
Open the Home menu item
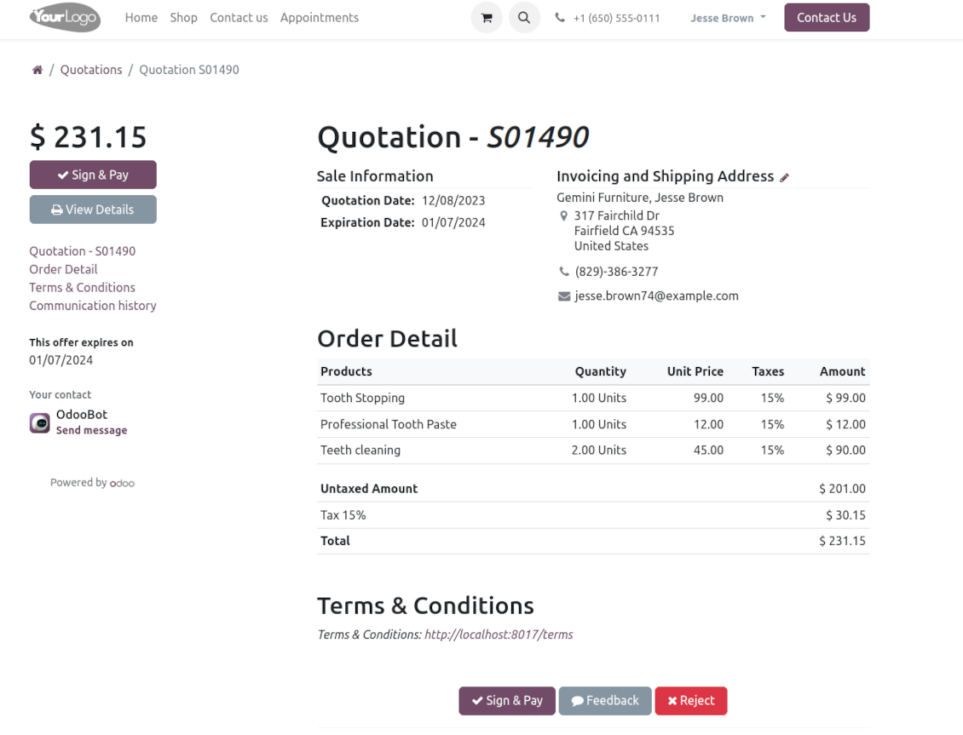pyautogui.click(x=141, y=18)
